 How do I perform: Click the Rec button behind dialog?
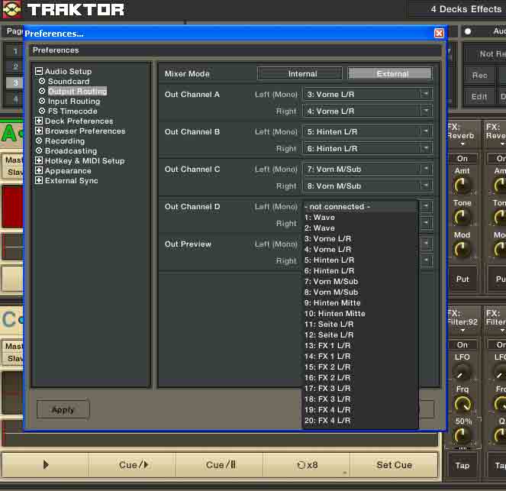click(479, 76)
